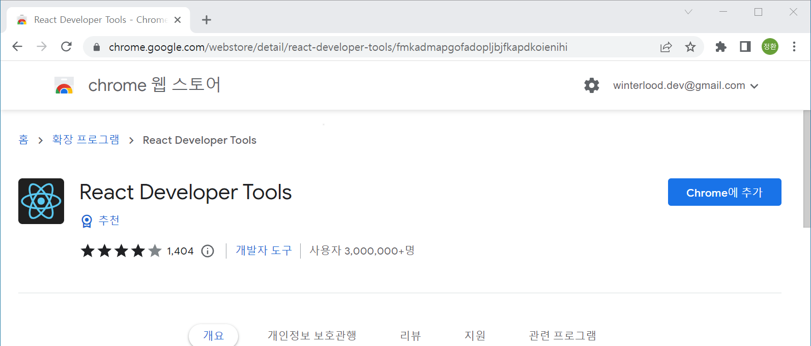Image resolution: width=811 pixels, height=346 pixels.
Task: Click the star rating display
Action: click(121, 251)
